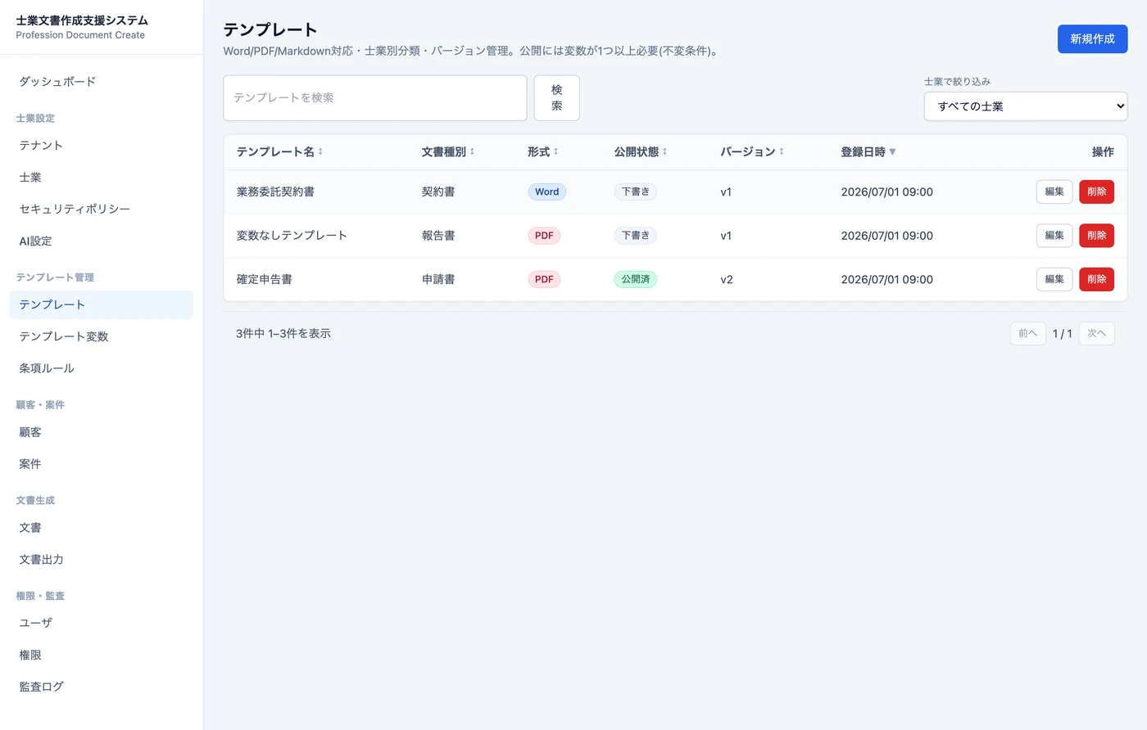This screenshot has height=730, width=1147.
Task: Open 士業 in the sidebar
Action: click(102, 178)
